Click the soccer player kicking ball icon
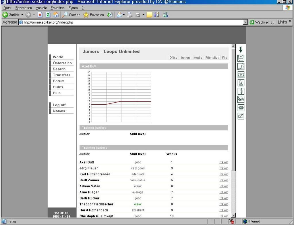The image size is (294, 225). [241, 66]
